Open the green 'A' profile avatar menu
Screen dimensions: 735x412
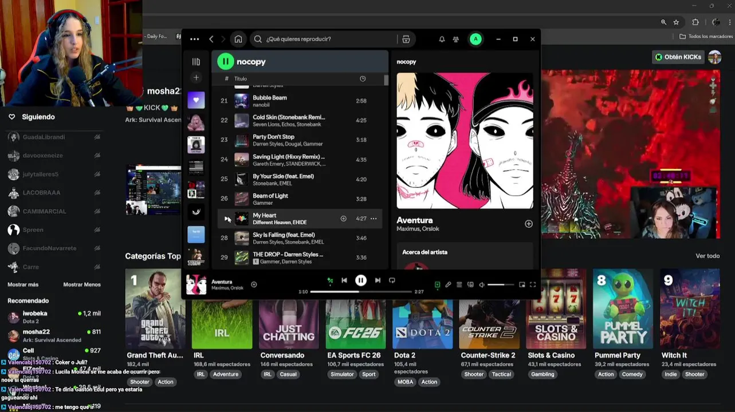click(x=475, y=39)
